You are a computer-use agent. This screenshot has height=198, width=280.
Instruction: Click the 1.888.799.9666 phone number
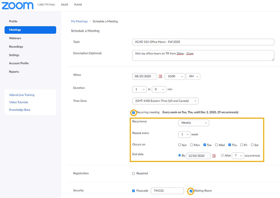(46, 5)
